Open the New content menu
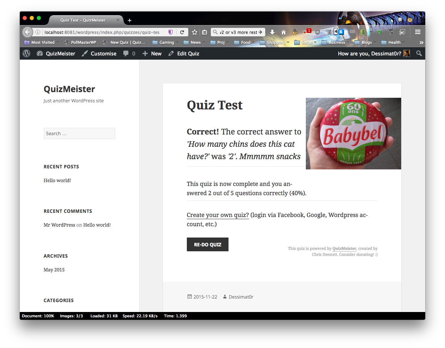This screenshot has height=348, width=445. [x=152, y=53]
